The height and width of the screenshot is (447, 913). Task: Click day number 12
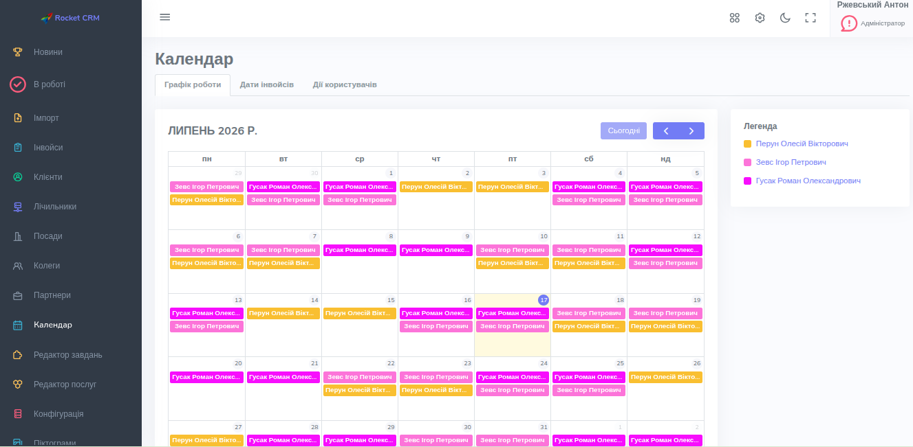pos(696,236)
